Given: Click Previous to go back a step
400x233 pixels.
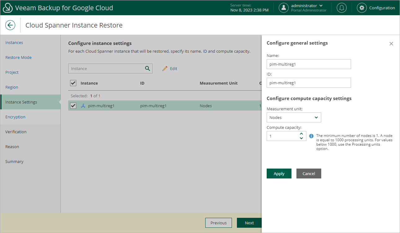Looking at the screenshot, I should coord(218,223).
